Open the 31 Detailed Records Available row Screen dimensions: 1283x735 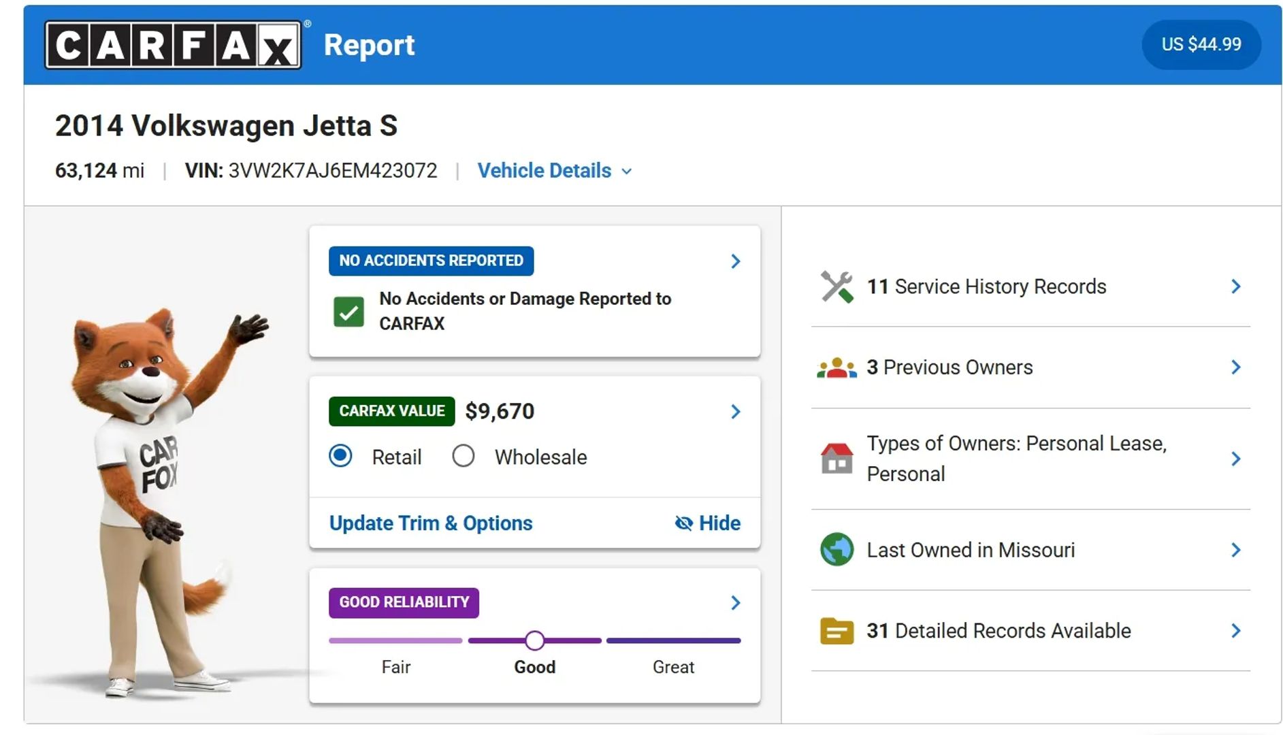(1030, 631)
